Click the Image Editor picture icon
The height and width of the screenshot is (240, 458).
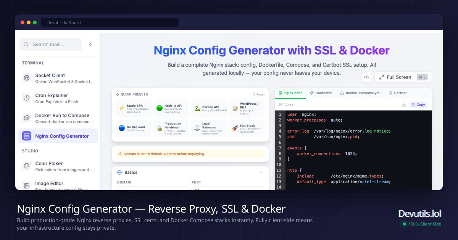tap(27, 186)
